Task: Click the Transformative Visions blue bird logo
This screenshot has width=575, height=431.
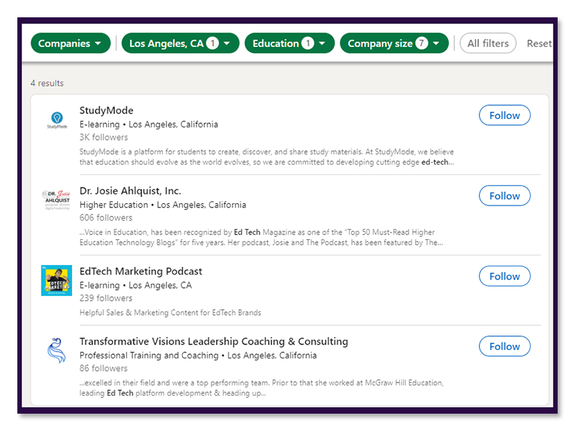Action: click(x=57, y=351)
